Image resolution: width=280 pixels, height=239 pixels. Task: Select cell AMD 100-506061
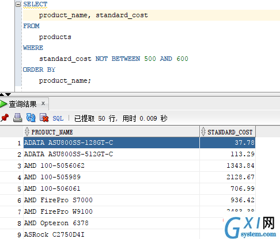tap(111, 188)
